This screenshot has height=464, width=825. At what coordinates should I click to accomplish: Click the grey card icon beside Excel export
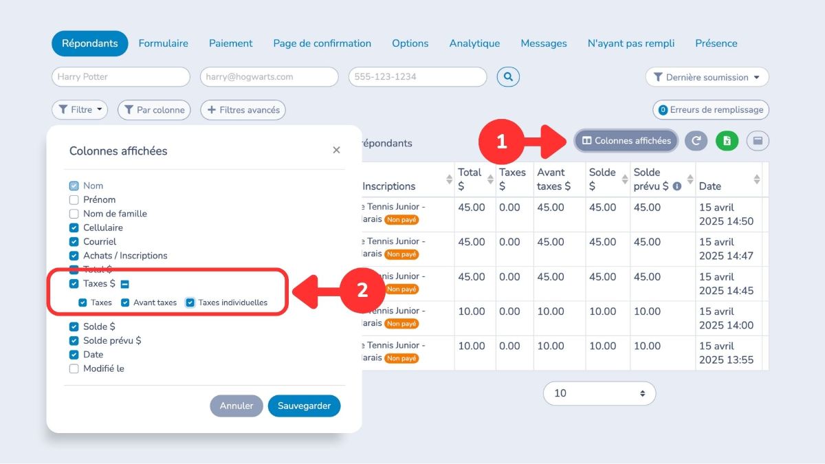point(758,141)
